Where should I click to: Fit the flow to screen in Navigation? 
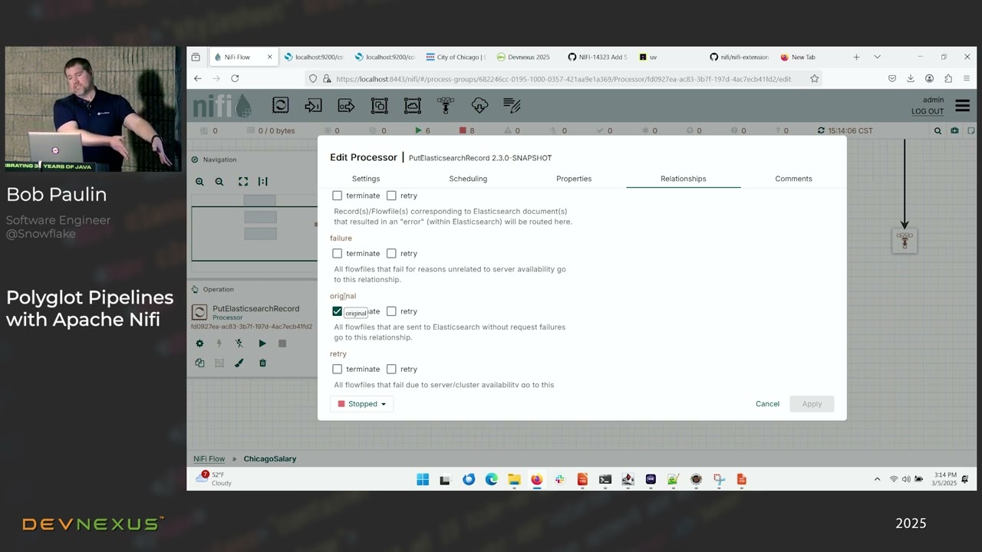click(243, 182)
